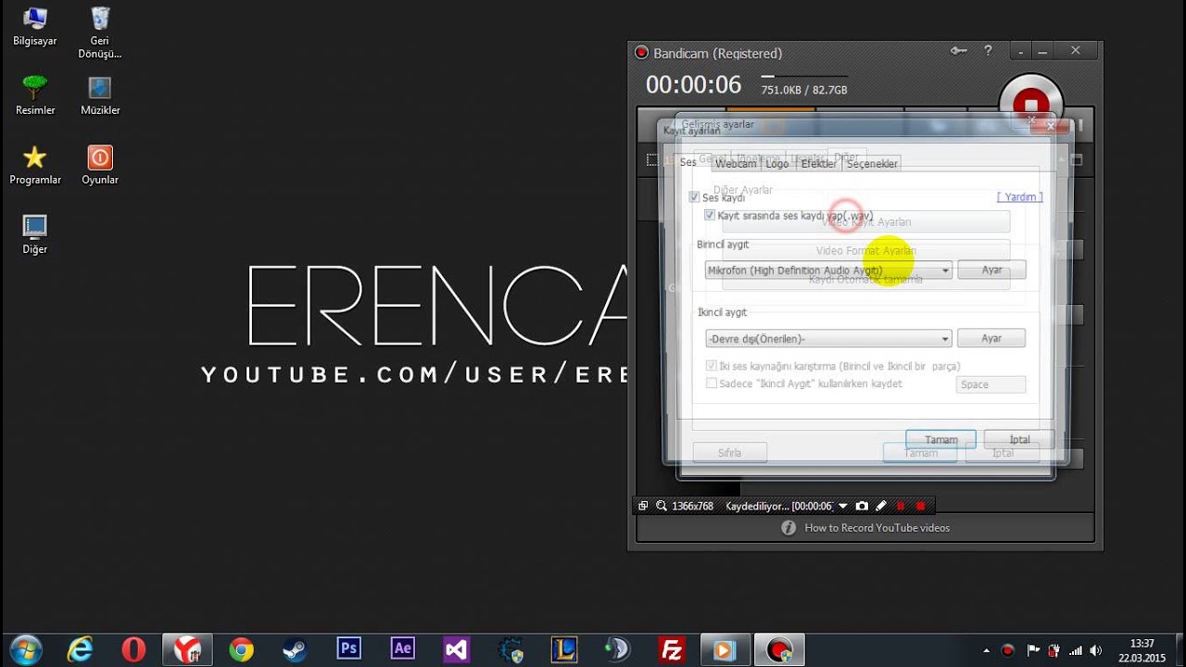This screenshot has height=667, width=1186.
Task: Enable Sadece "İkincil Aygıt" kullanırken kaydet checkbox
Action: point(712,383)
